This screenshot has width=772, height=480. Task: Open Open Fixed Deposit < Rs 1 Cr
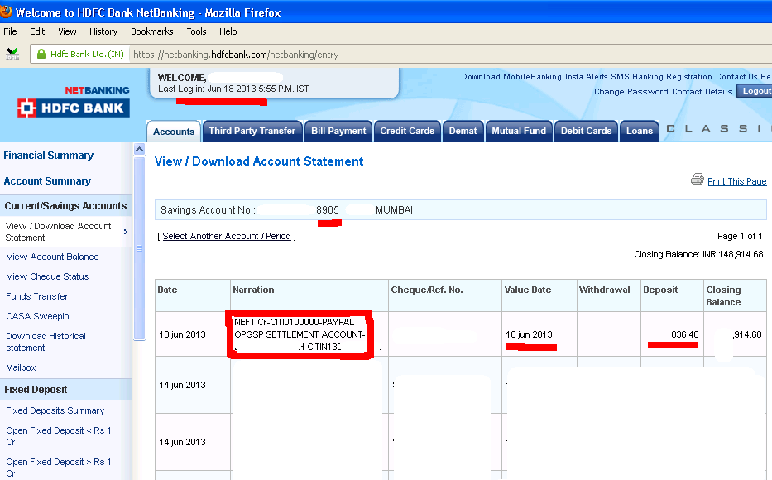click(x=59, y=436)
